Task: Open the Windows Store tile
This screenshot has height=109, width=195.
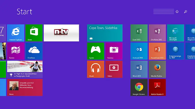Action: 34,33
